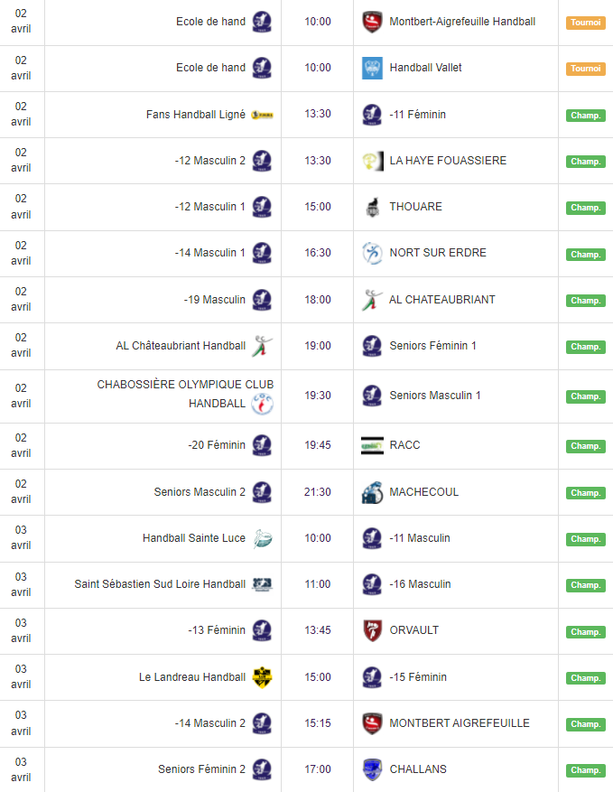The width and height of the screenshot is (613, 792).
Task: Click the Saint Sébastien Sud Loire logo
Action: pyautogui.click(x=262, y=584)
